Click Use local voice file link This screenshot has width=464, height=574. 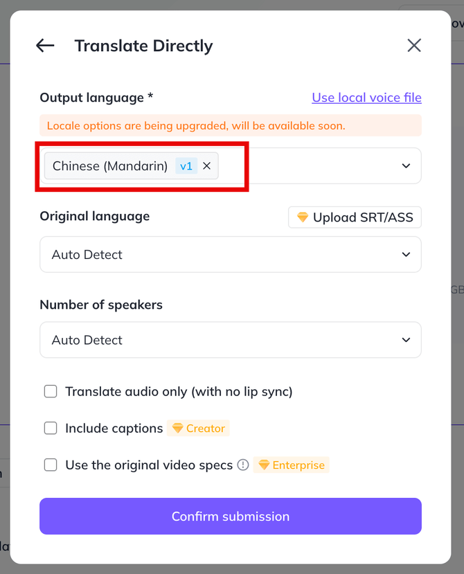pyautogui.click(x=366, y=98)
